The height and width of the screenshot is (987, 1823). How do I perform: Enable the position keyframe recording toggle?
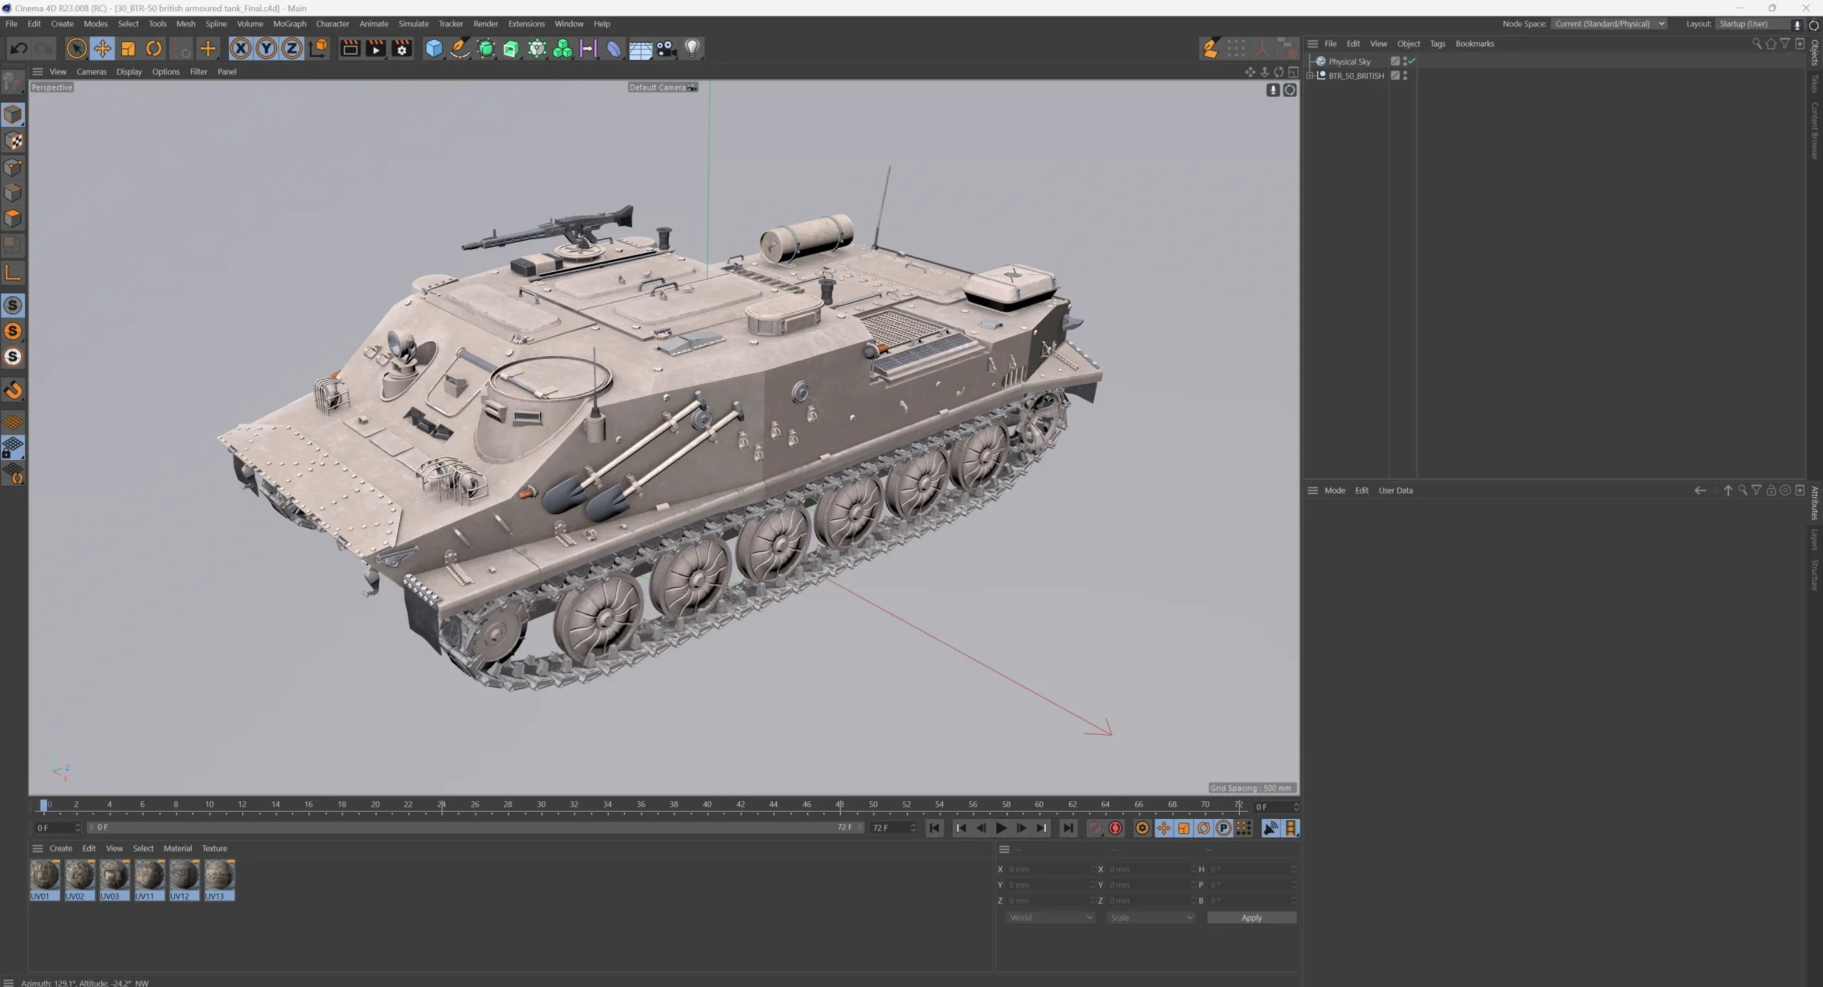1164,828
